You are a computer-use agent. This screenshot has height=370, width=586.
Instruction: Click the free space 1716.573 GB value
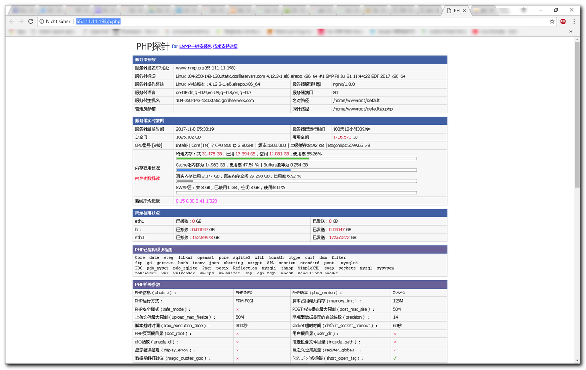tap(345, 137)
